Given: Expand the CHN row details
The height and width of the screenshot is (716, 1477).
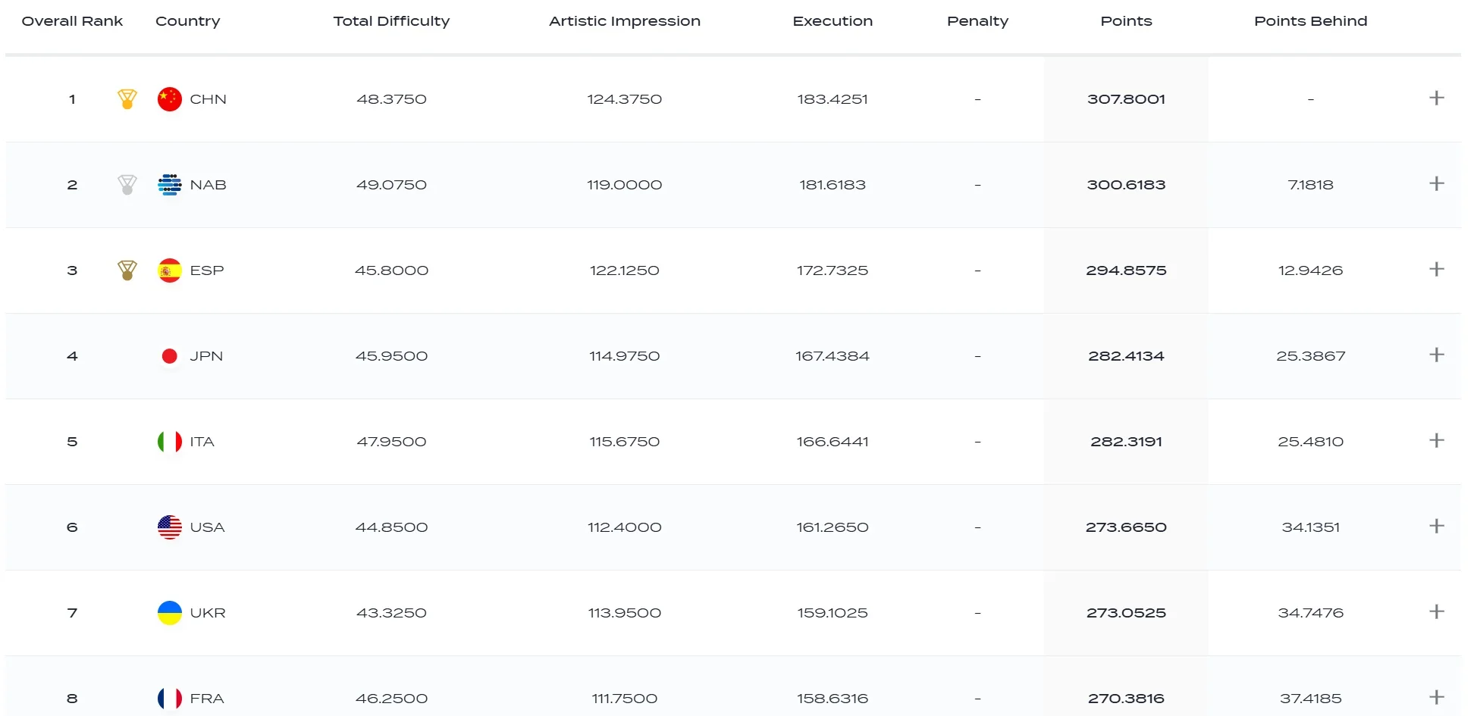Looking at the screenshot, I should (x=1436, y=98).
